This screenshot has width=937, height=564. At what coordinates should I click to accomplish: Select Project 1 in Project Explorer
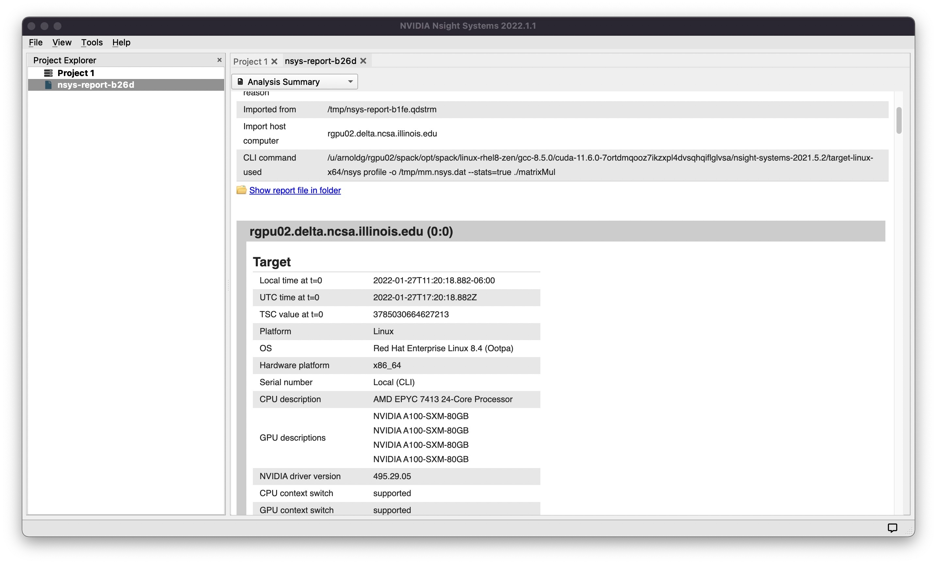76,73
